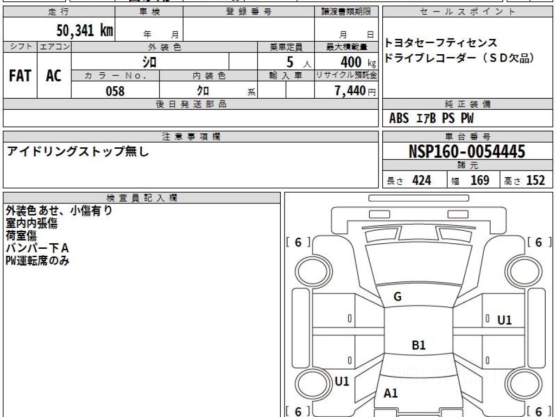
Task: Click the 室内内張傷 inspector note
Action: point(32,223)
